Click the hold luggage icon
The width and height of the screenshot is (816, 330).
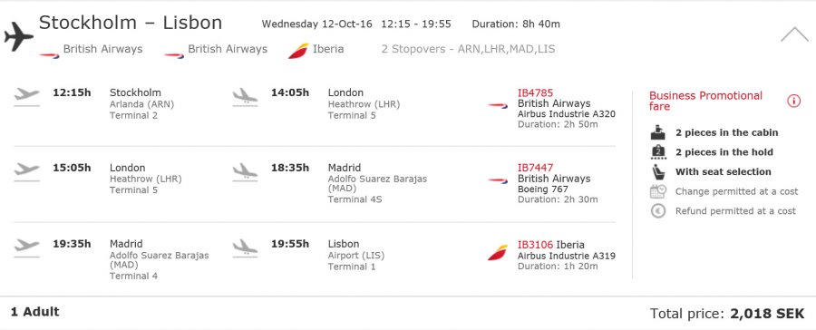pos(658,152)
